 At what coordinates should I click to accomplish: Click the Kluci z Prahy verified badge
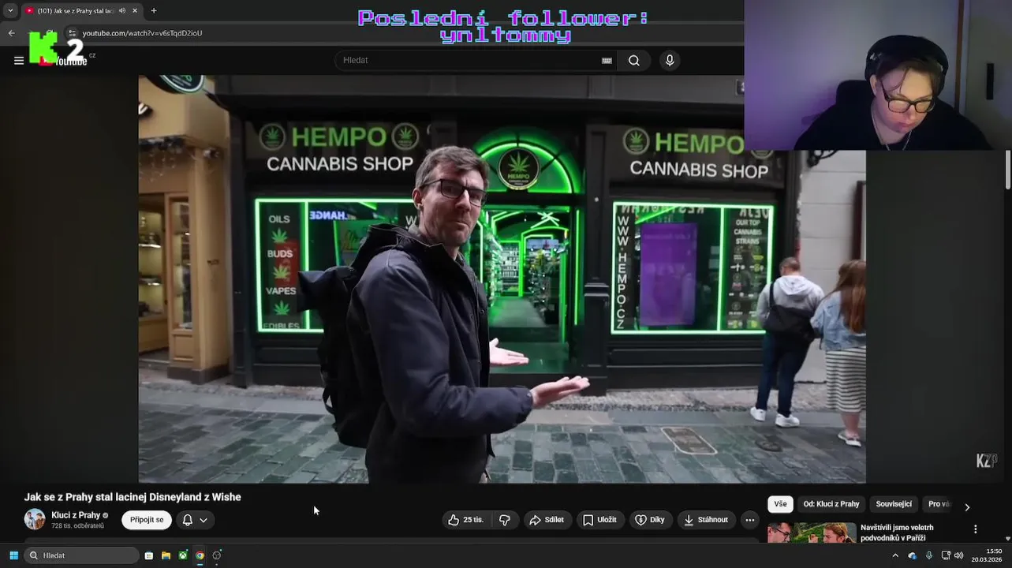pos(106,515)
